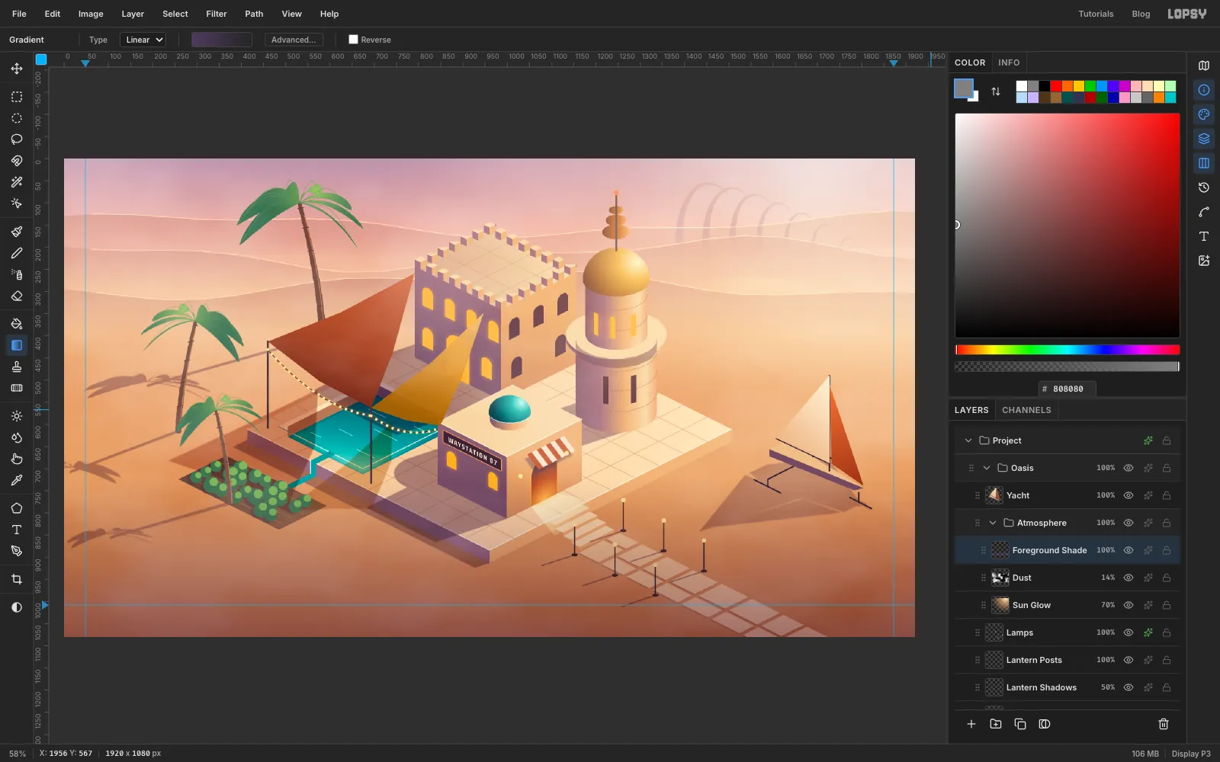Toggle visibility of the Dust layer
1220x762 pixels.
pyautogui.click(x=1128, y=578)
